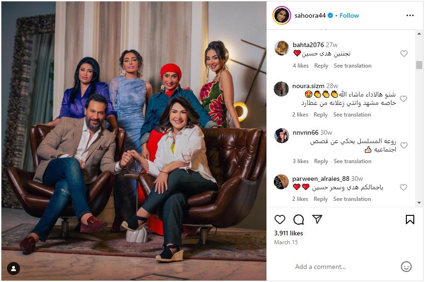The height and width of the screenshot is (282, 425).
Task: Open the comment bubble icon
Action: [299, 220]
